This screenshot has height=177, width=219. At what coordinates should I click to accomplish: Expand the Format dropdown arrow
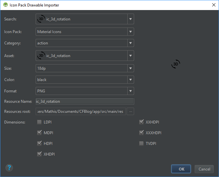[x=131, y=91]
